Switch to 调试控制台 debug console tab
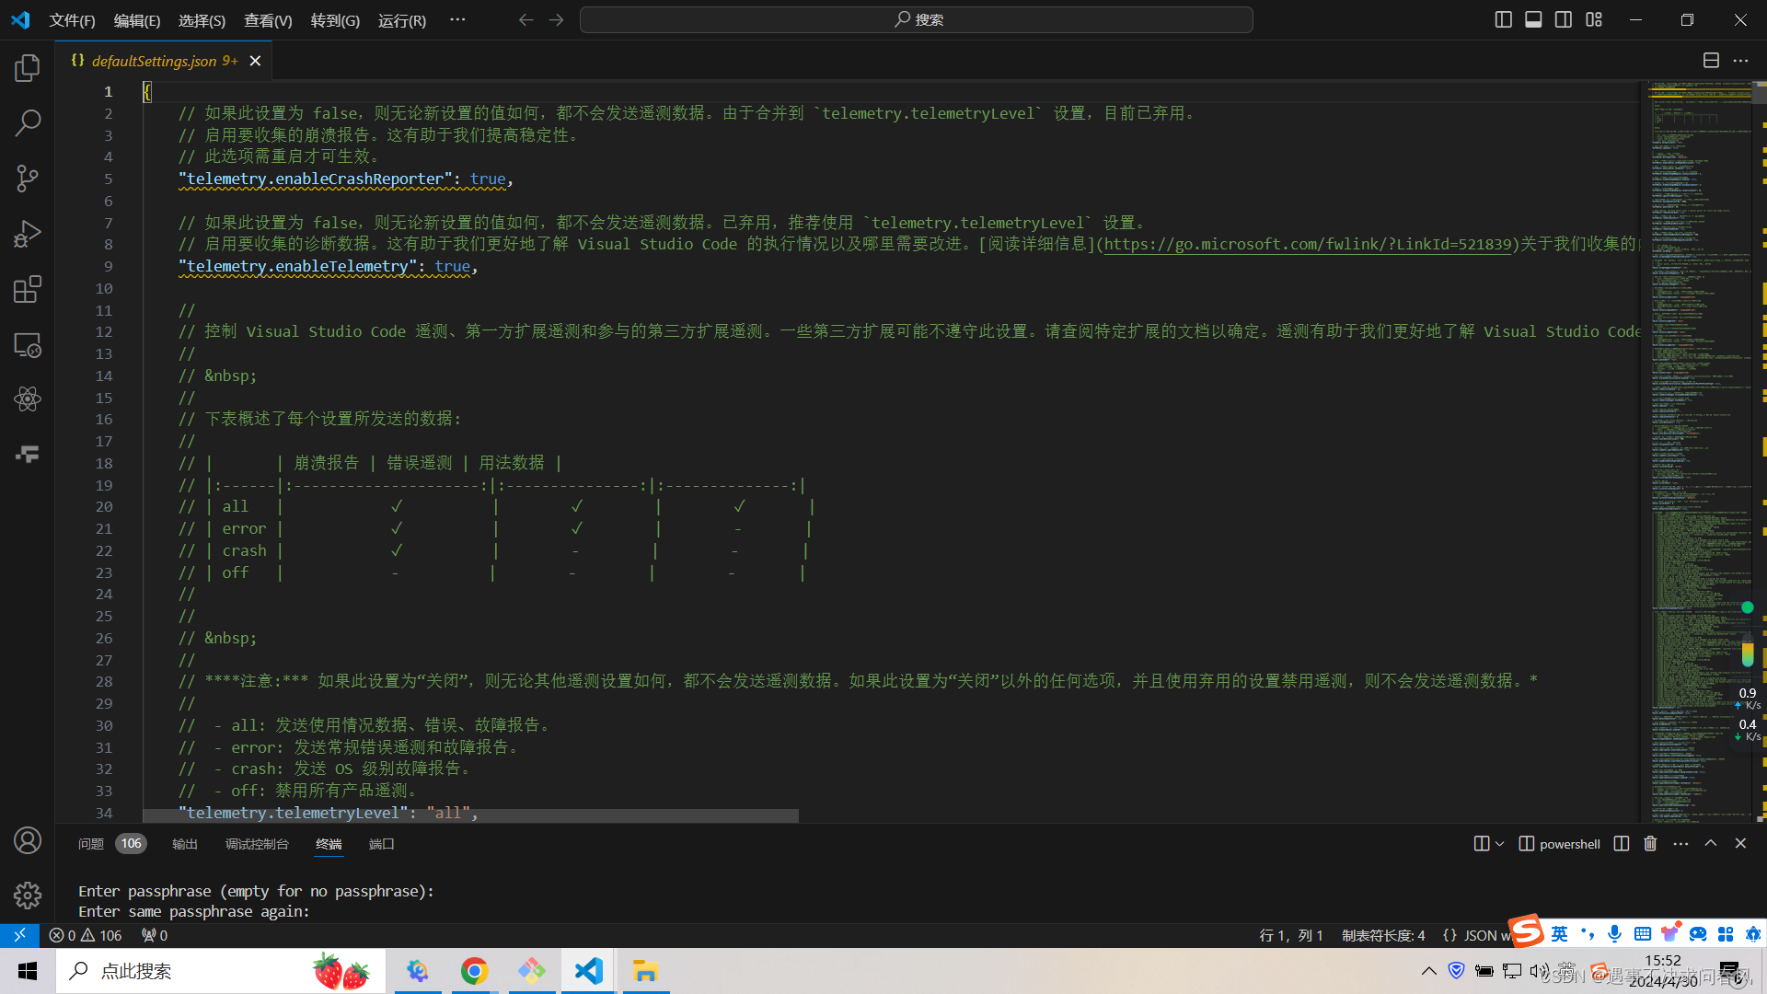This screenshot has height=994, width=1767. [x=257, y=844]
